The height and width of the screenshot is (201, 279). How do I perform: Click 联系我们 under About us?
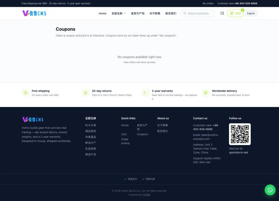(162, 131)
